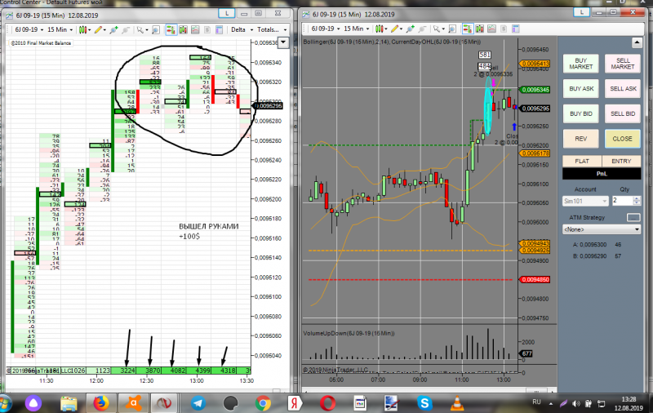Select the pencil draw tool in left chart

click(x=98, y=29)
